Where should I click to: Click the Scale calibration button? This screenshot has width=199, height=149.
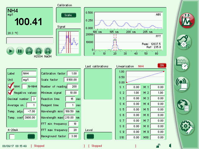(68, 15)
